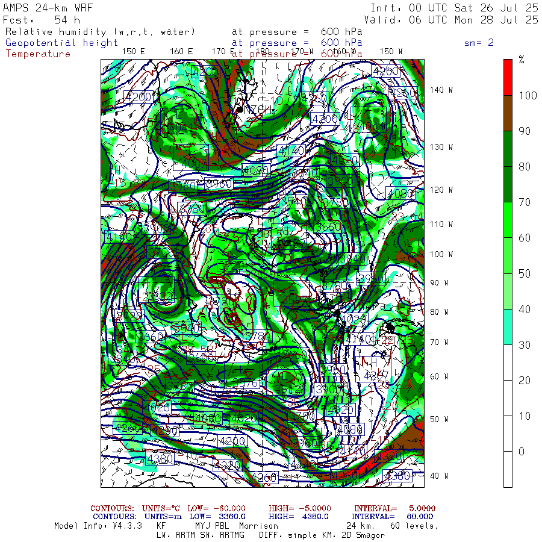This screenshot has width=542, height=542.
Task: Click the '130 W' longitude label
Action: click(441, 148)
